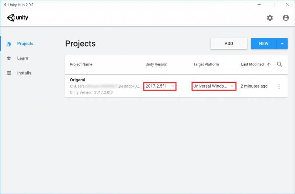Click the Learn graduation cap icon

point(8,58)
